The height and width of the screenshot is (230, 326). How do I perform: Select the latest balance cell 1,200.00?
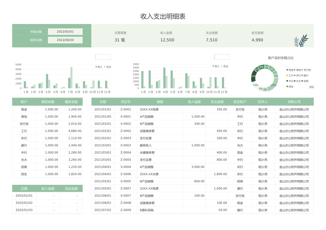[x=71, y=110]
